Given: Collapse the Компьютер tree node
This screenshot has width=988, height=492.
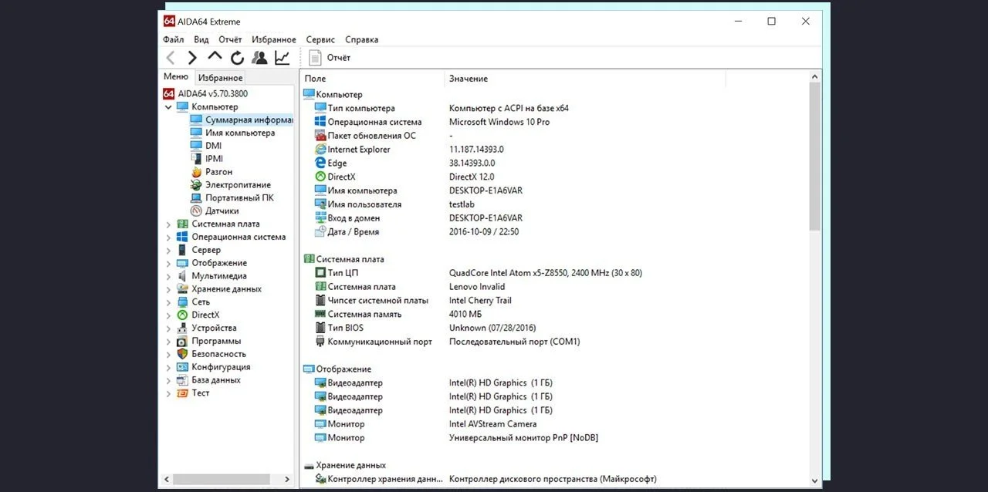Looking at the screenshot, I should (168, 107).
